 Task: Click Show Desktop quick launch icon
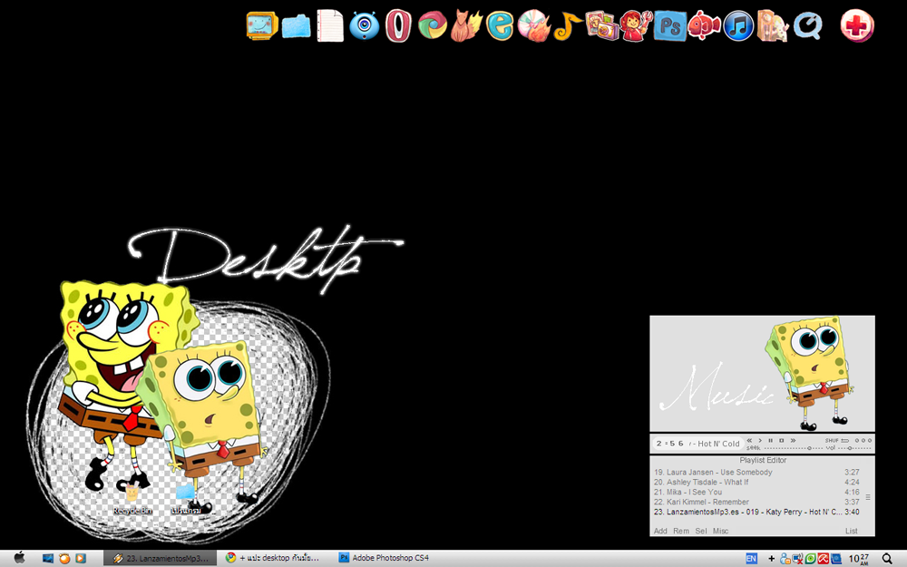pos(48,558)
